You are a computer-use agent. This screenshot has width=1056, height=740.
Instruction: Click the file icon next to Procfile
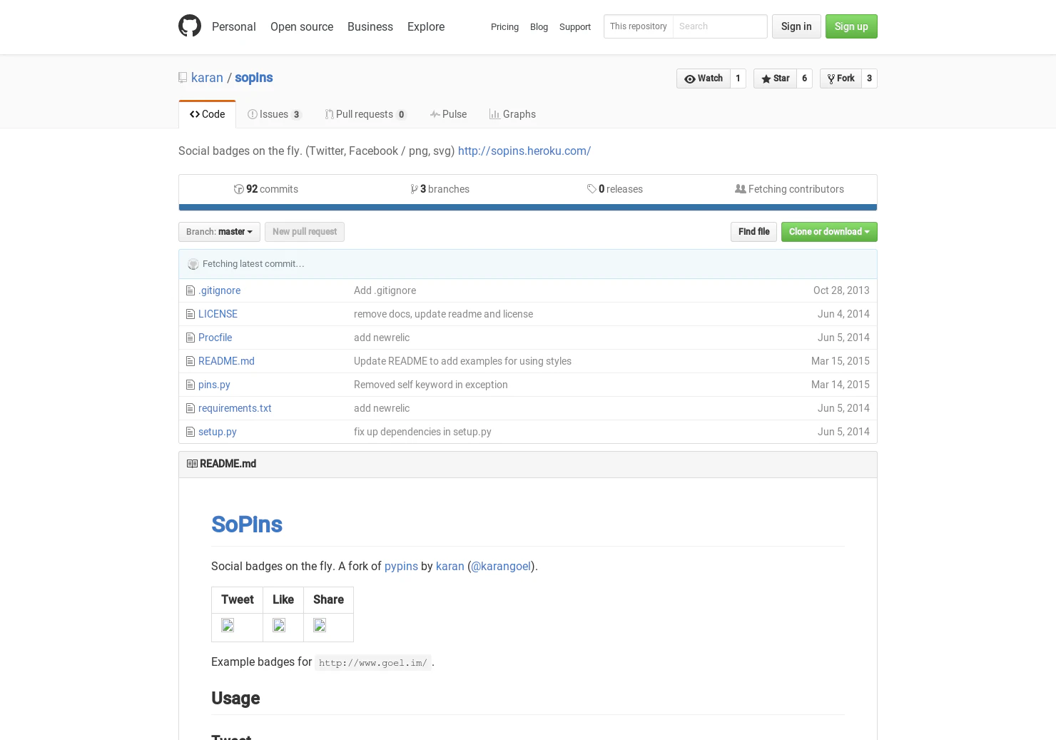coord(191,338)
